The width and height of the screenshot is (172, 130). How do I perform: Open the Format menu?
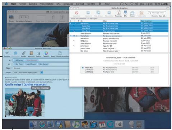pyautogui.click(x=80, y=4)
